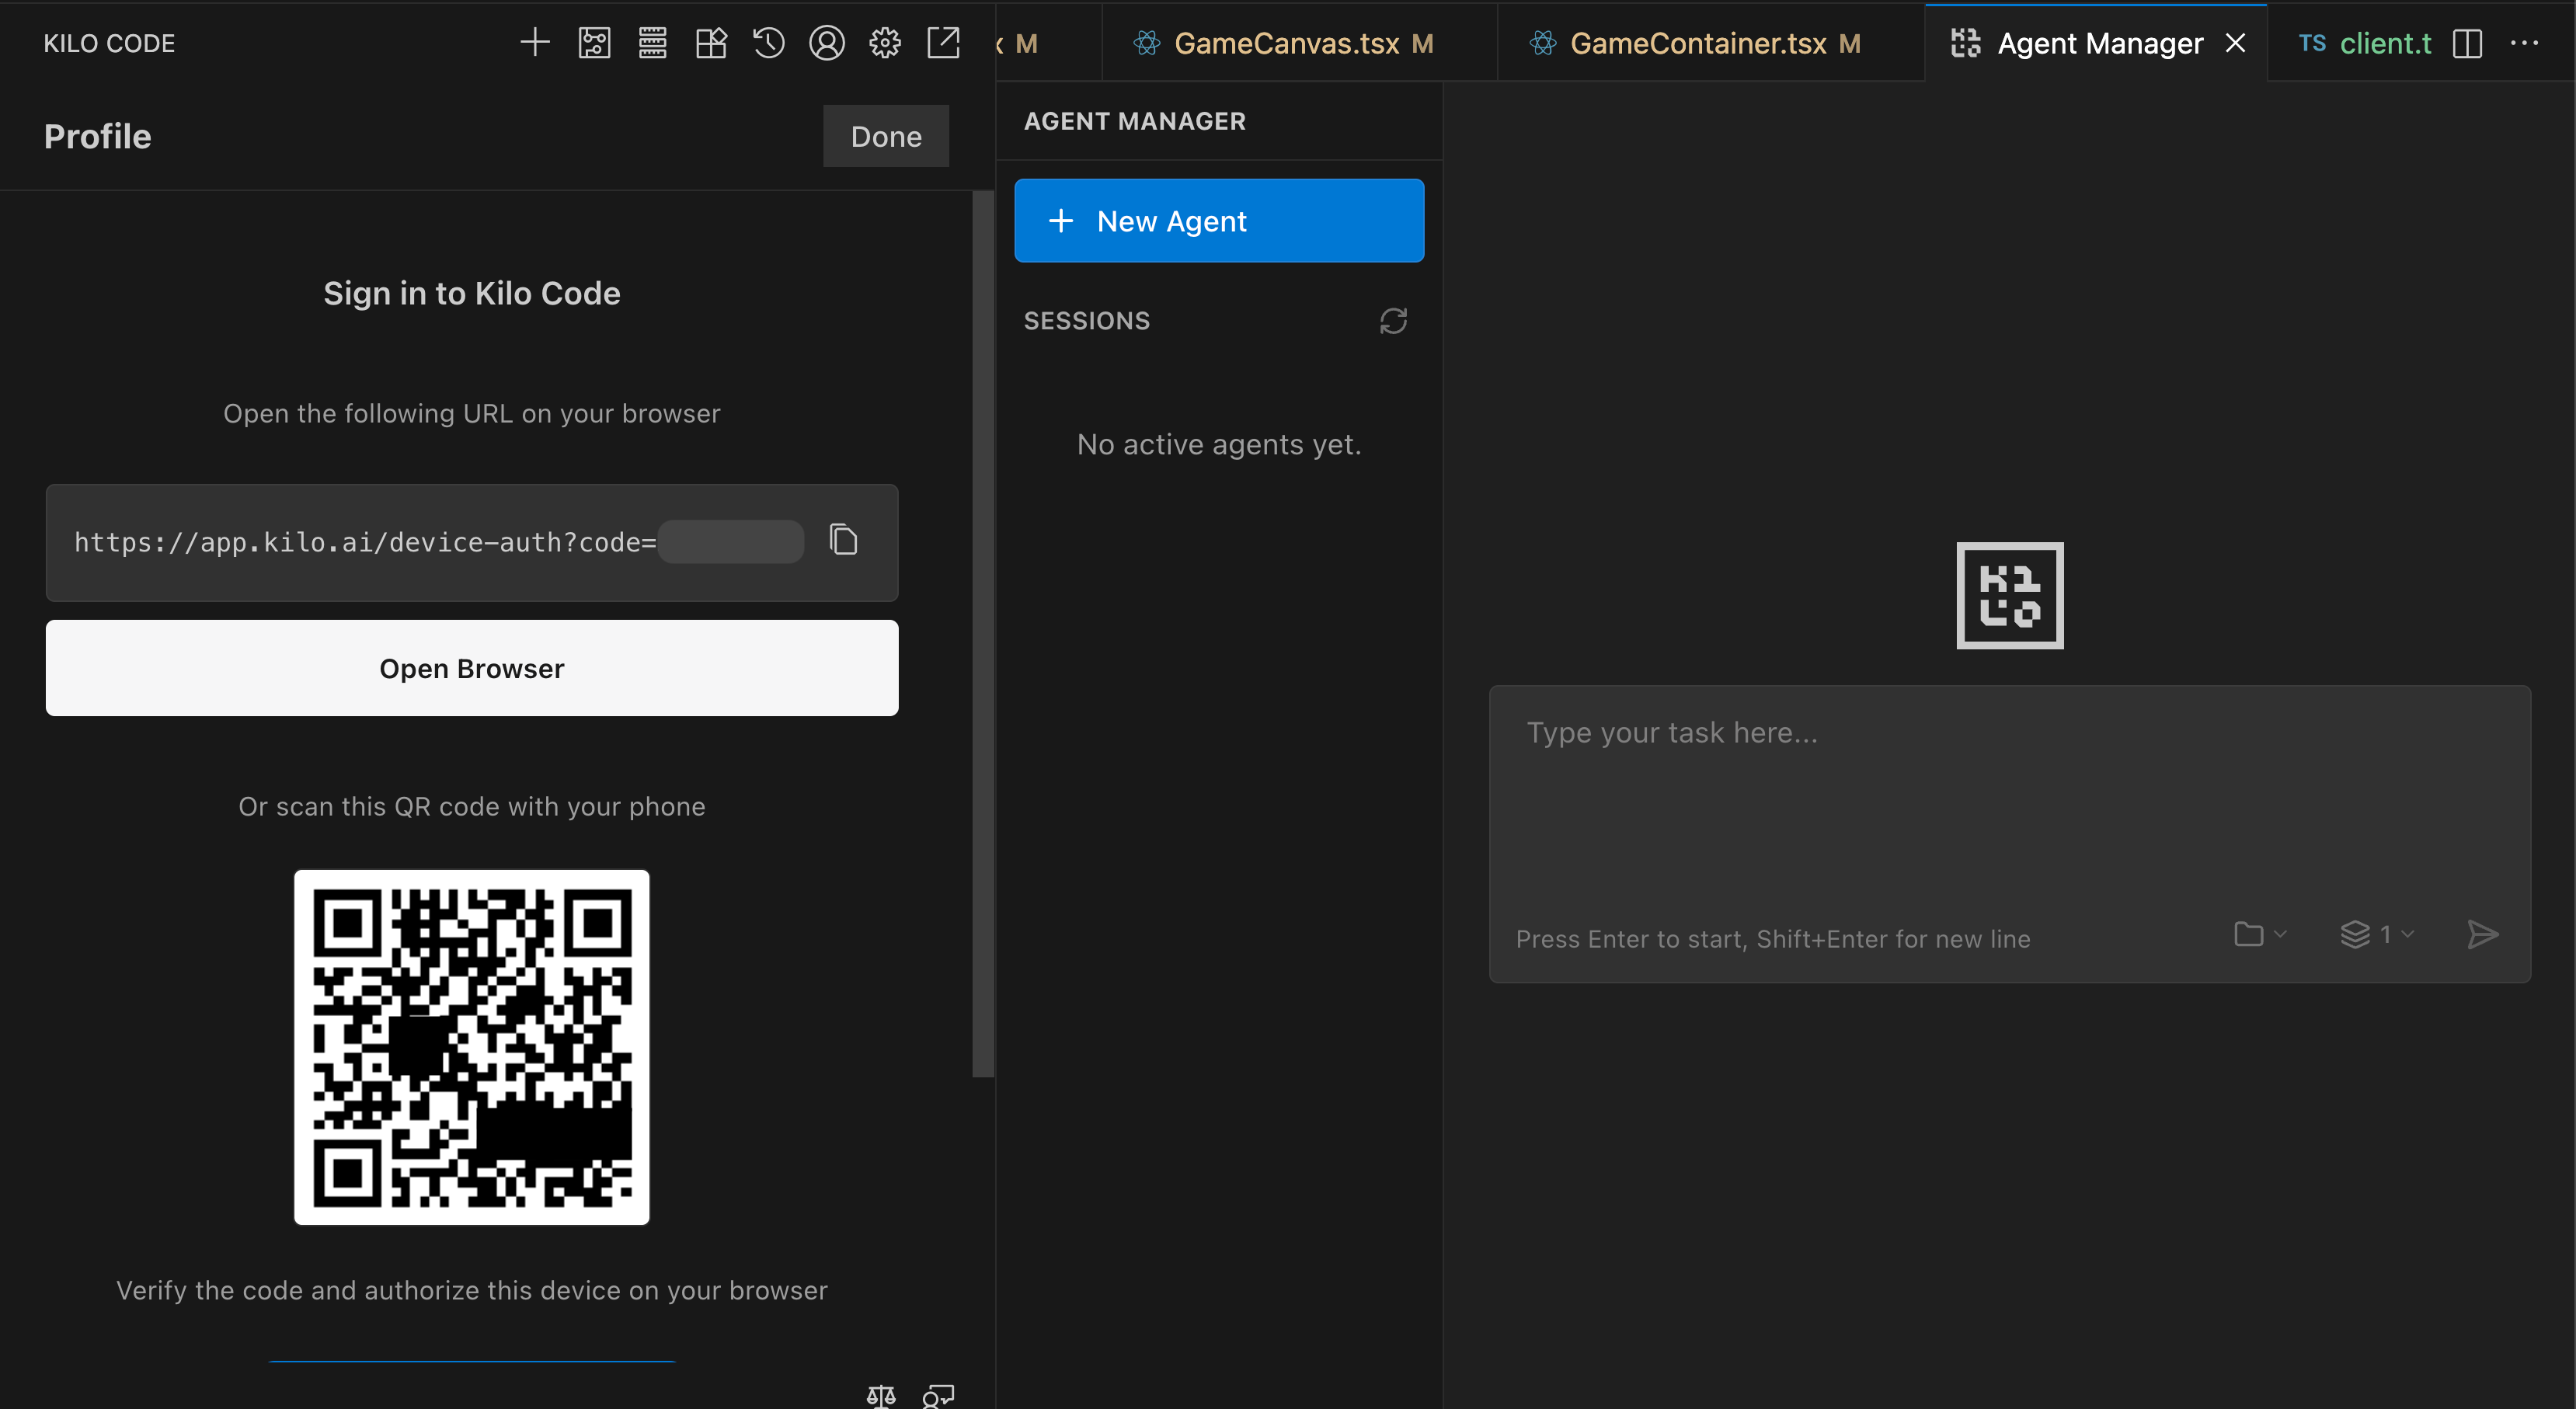2576x1409 pixels.
Task: Open the modes marketplace icon
Action: [711, 43]
